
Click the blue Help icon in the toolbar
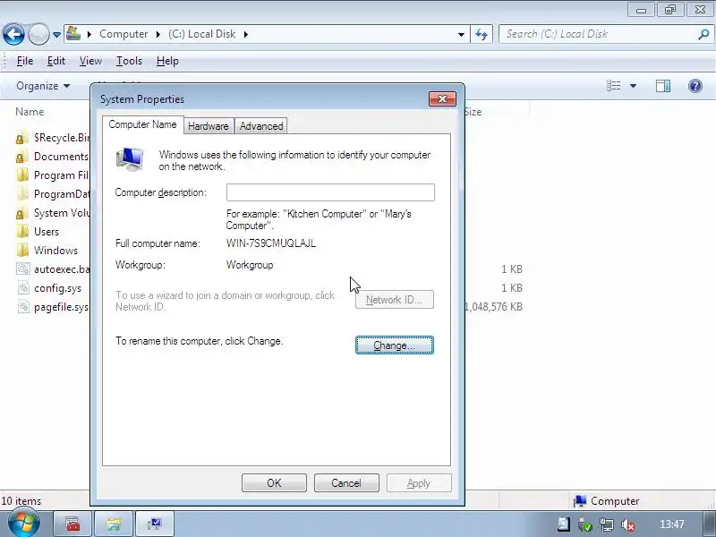pos(695,86)
